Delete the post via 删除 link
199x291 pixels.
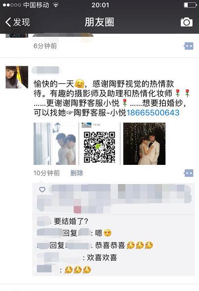point(77,173)
